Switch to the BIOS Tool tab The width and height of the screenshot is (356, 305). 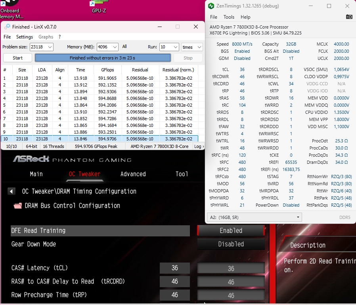[x=182, y=174]
